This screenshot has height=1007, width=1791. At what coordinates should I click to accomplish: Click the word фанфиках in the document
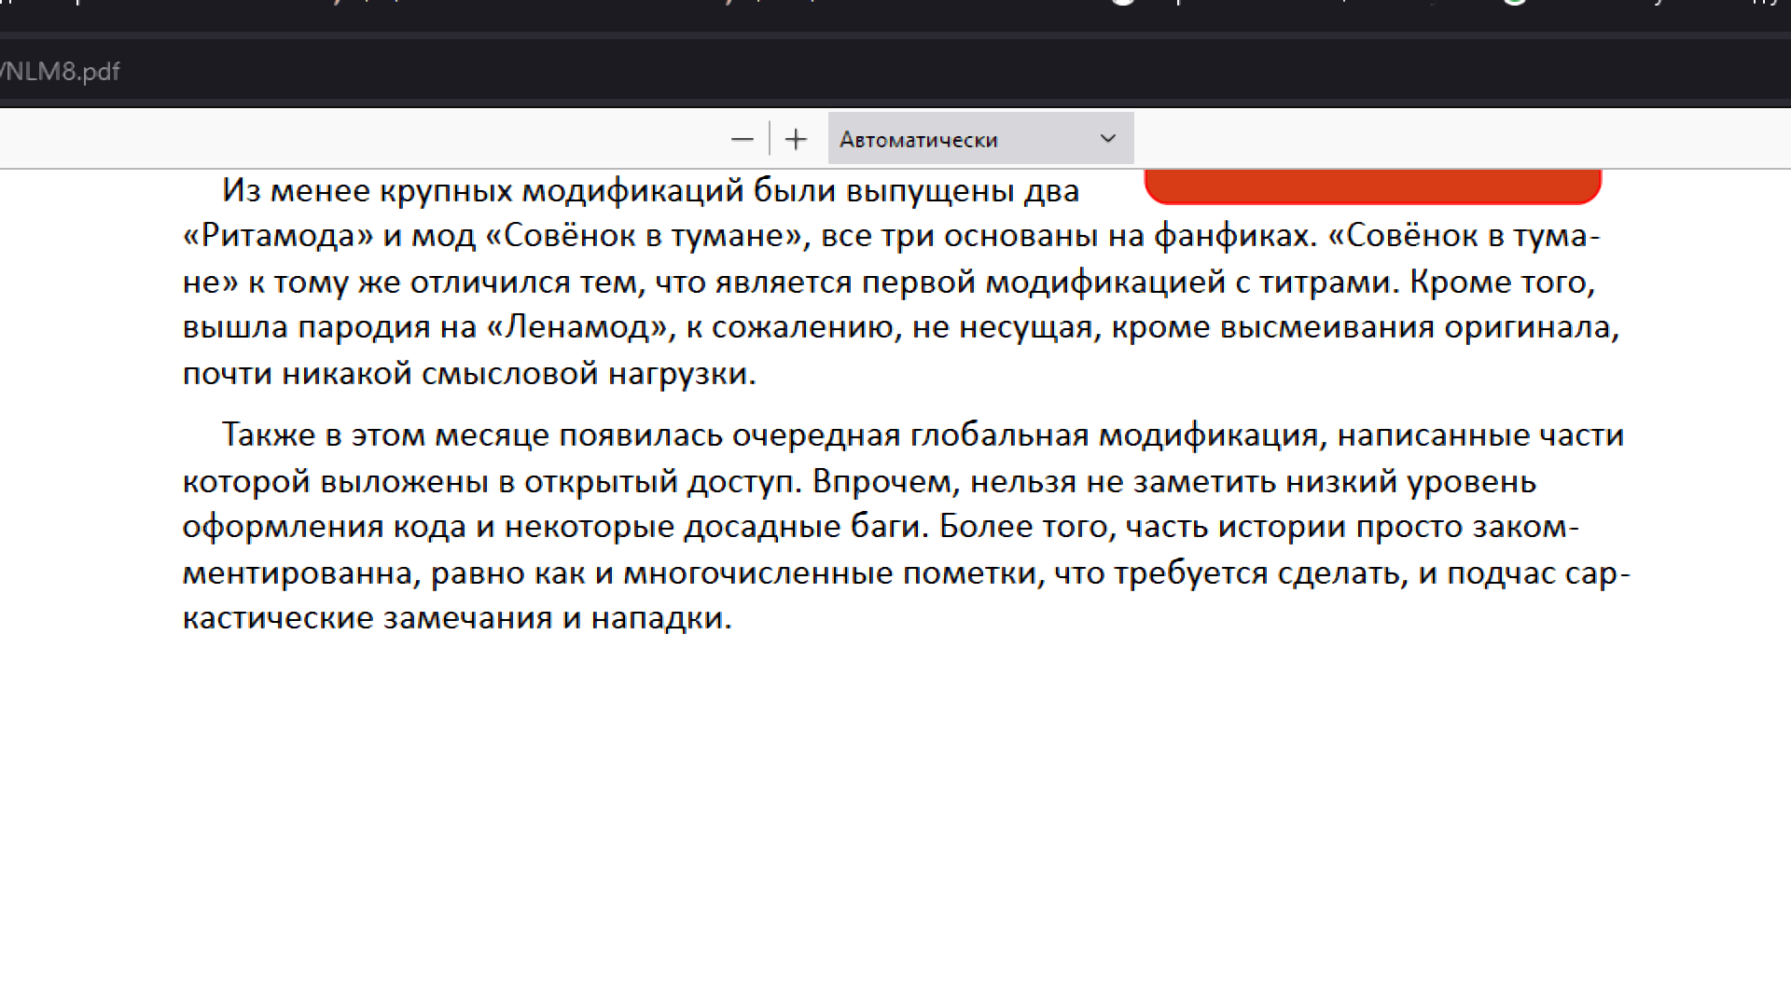click(x=1233, y=236)
